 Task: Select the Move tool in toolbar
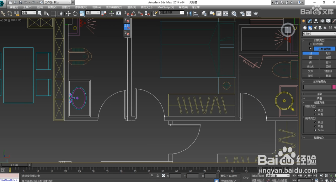pyautogui.click(x=68, y=13)
